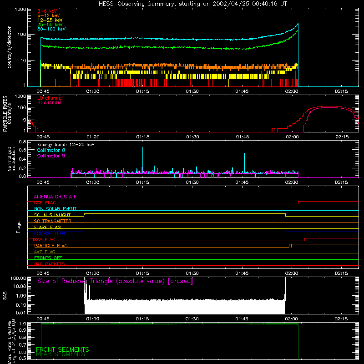Click 01:45 tick under the Flags panel
364x364 pixels.
(242, 273)
